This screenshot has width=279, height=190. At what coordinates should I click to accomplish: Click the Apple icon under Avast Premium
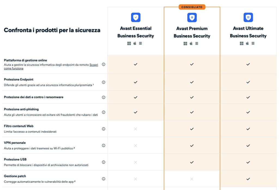point(191,43)
